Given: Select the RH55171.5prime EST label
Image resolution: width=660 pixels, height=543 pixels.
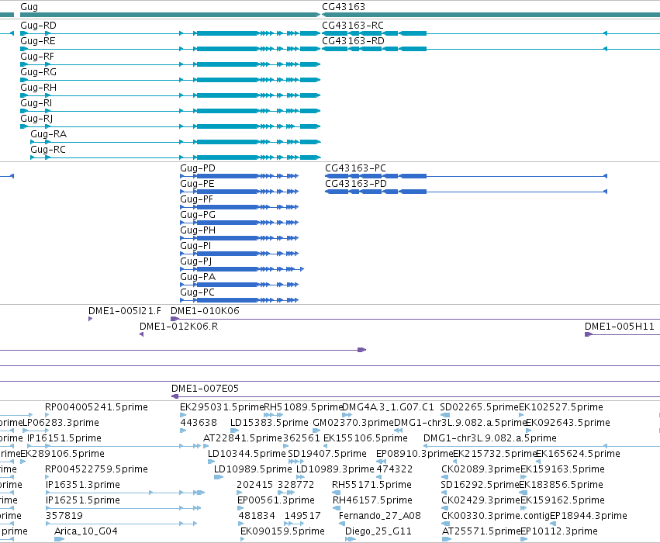Looking at the screenshot, I should [371, 485].
